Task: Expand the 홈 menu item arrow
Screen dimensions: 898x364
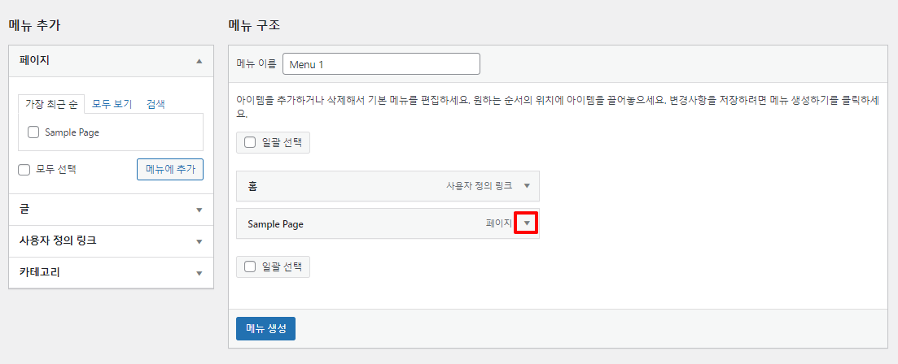Action: pyautogui.click(x=527, y=186)
